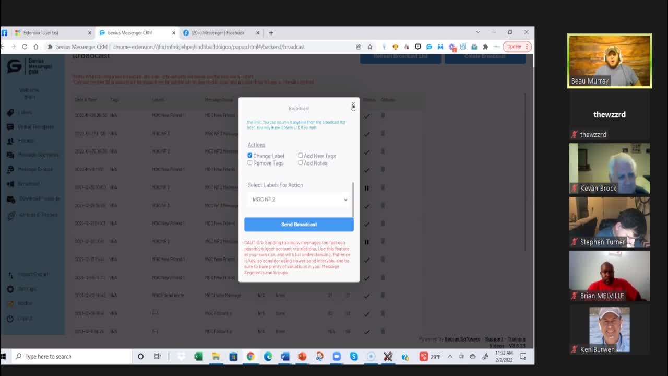Open Message Segments in the sidebar

(33, 155)
